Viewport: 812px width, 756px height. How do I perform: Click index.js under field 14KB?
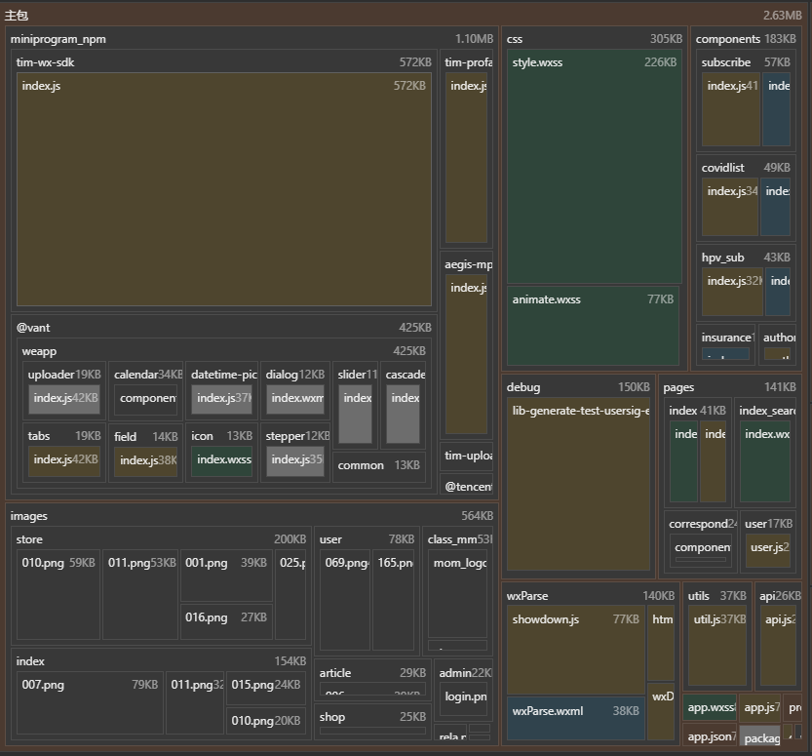(145, 461)
